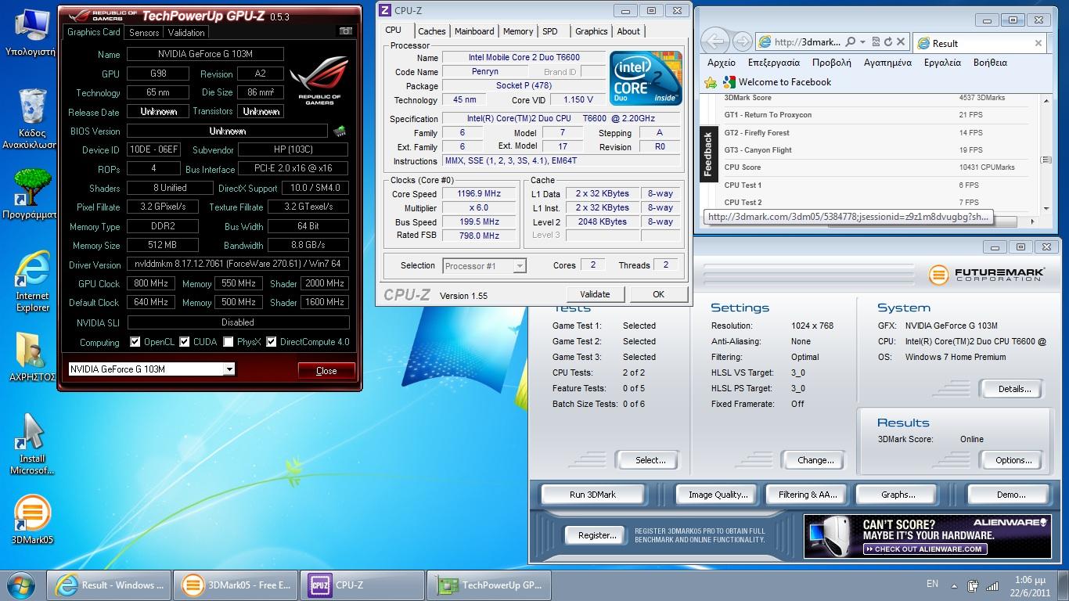1069x601 pixels.
Task: Click Validate button in CPU-Z
Action: point(595,294)
